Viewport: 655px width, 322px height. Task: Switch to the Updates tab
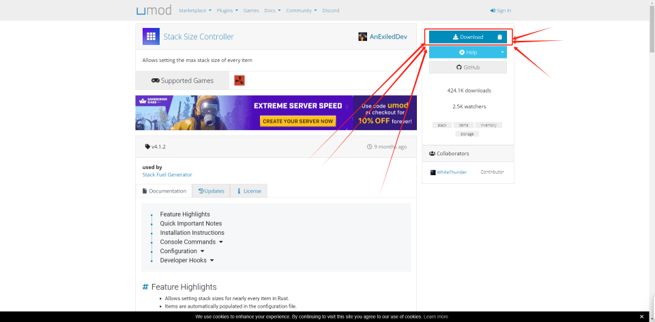(211, 191)
